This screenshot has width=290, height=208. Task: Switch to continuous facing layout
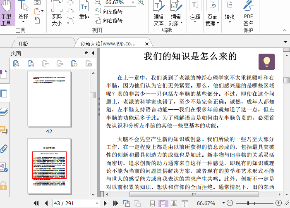pos(185,203)
